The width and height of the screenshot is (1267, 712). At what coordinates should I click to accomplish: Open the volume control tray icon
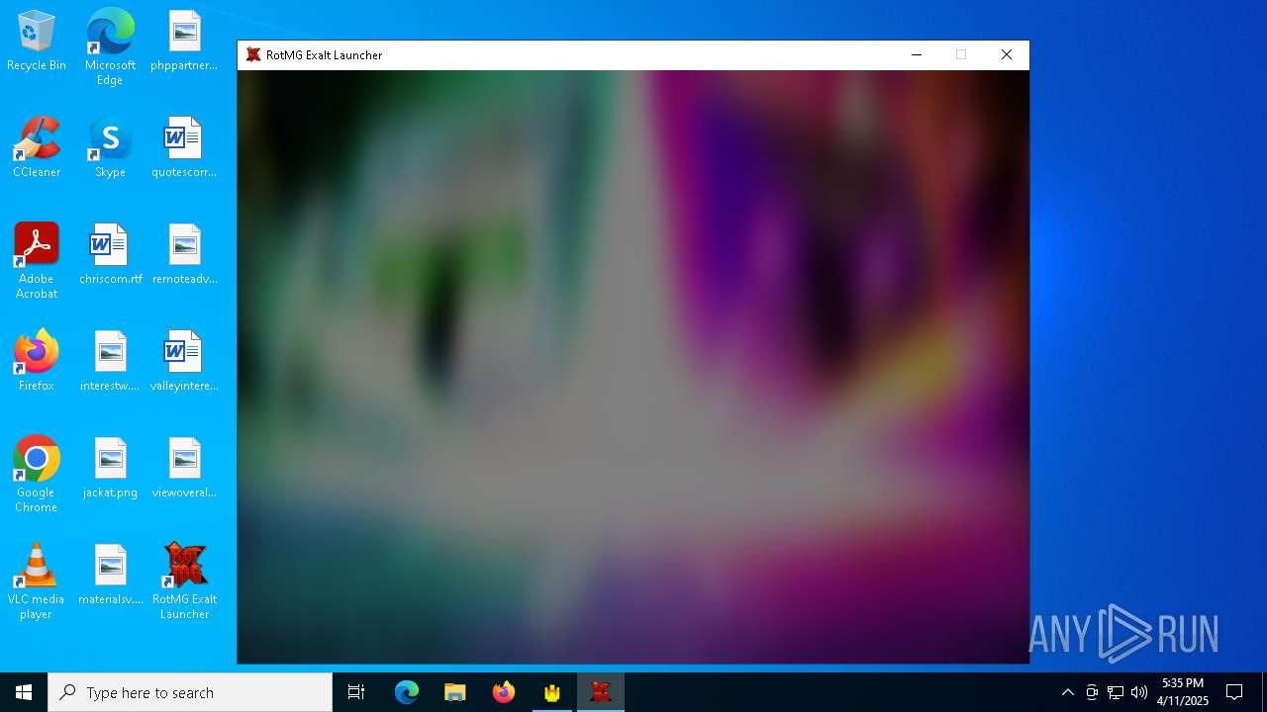[1139, 692]
